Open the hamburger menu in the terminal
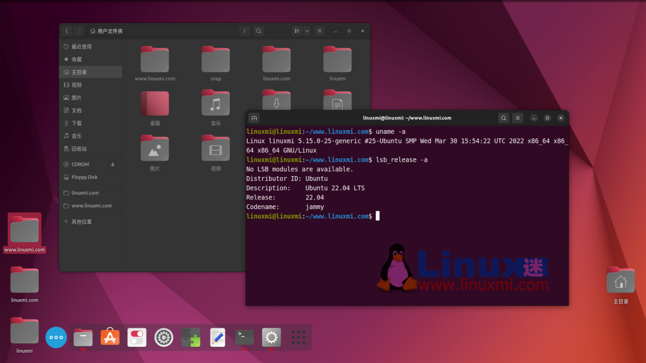 [x=518, y=118]
